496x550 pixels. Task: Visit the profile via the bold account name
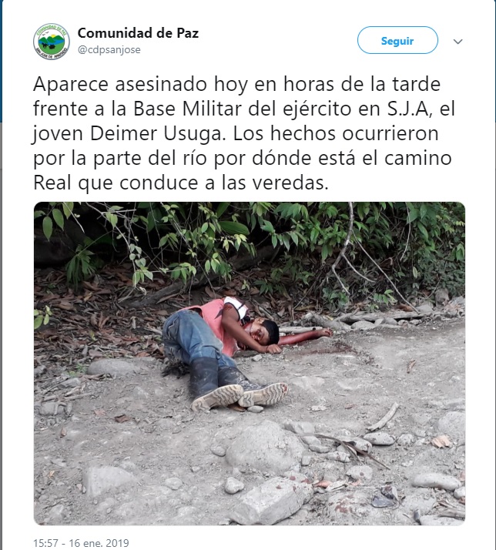coord(138,33)
